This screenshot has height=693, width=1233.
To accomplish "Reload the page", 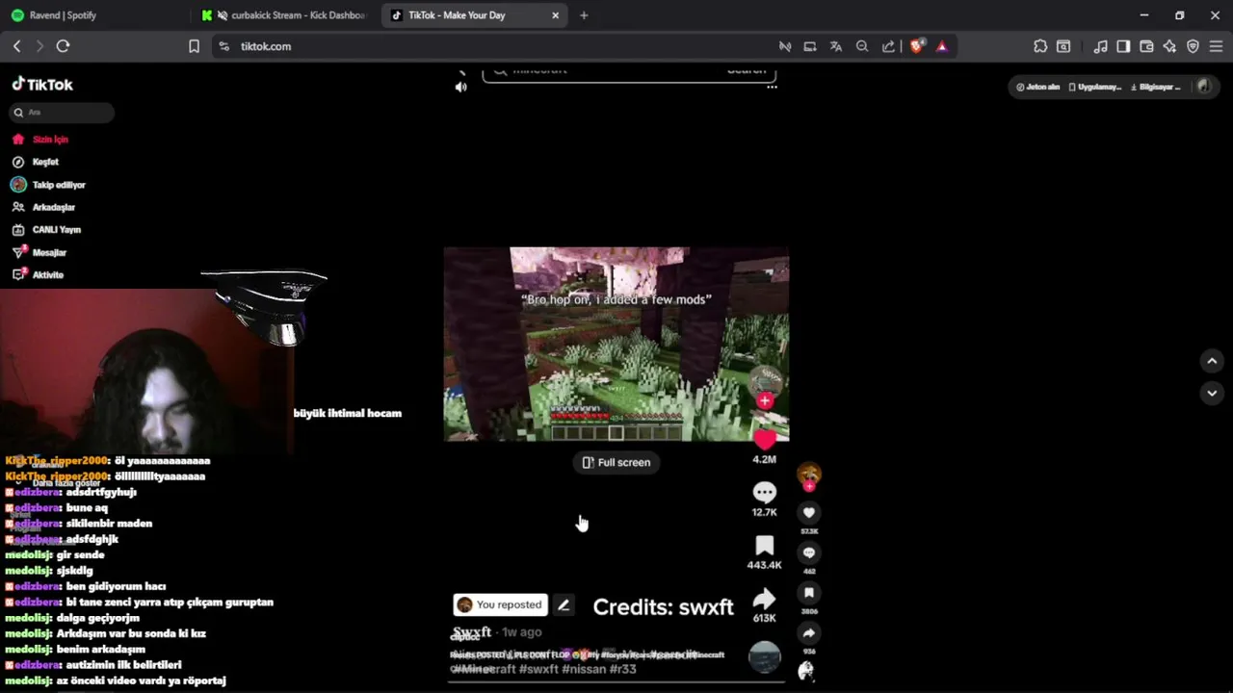I will [x=63, y=46].
